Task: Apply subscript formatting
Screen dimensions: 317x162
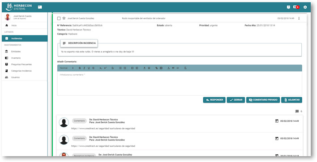Action: click(101, 68)
